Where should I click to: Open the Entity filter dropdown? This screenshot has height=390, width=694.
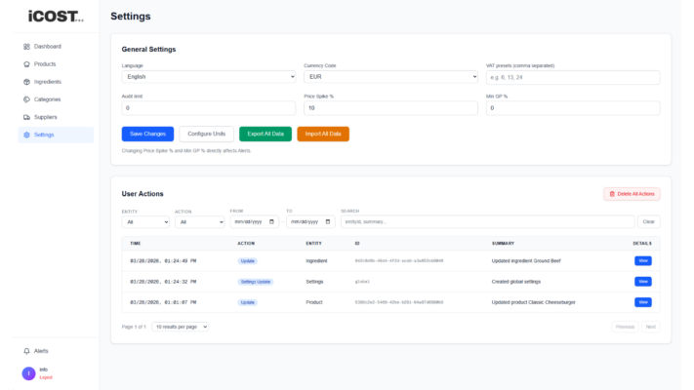tap(145, 222)
